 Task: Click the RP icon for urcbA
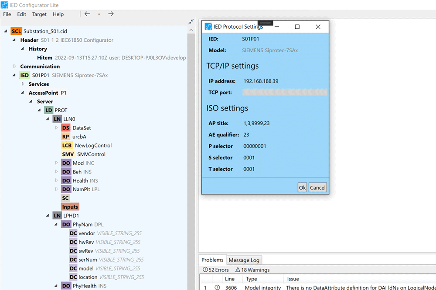coord(65,137)
